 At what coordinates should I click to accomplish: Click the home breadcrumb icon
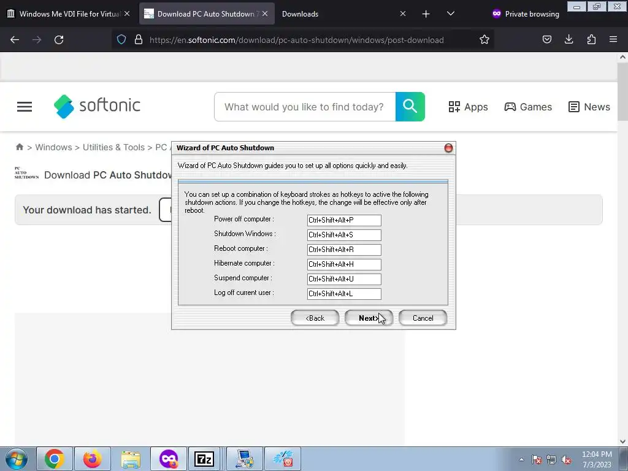20,147
